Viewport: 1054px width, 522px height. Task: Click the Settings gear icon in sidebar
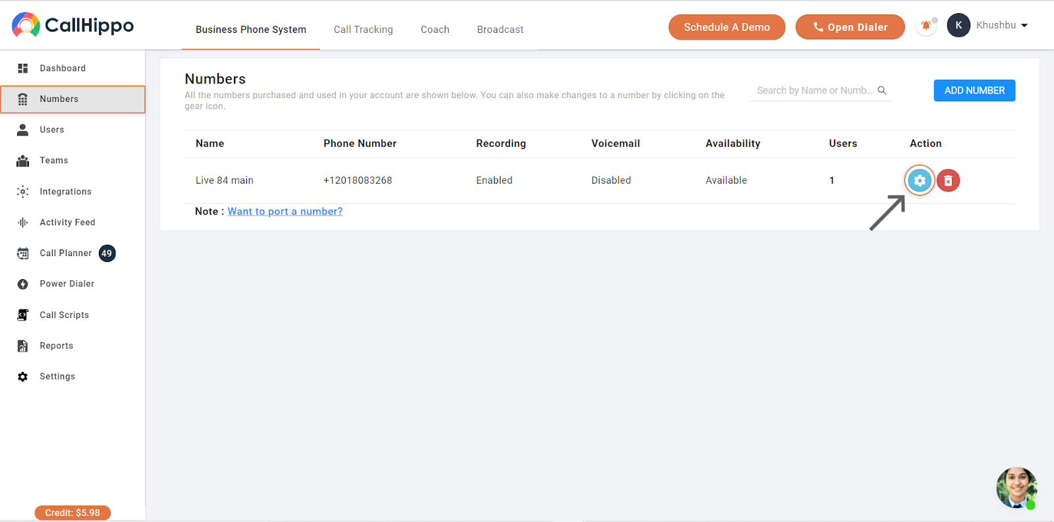23,377
